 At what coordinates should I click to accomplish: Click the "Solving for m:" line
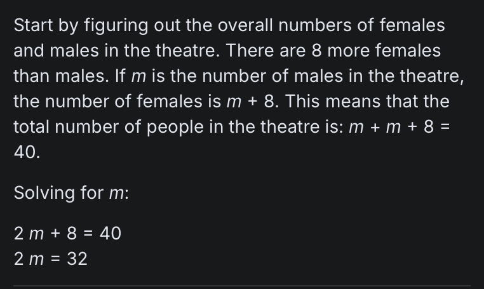[71, 192]
